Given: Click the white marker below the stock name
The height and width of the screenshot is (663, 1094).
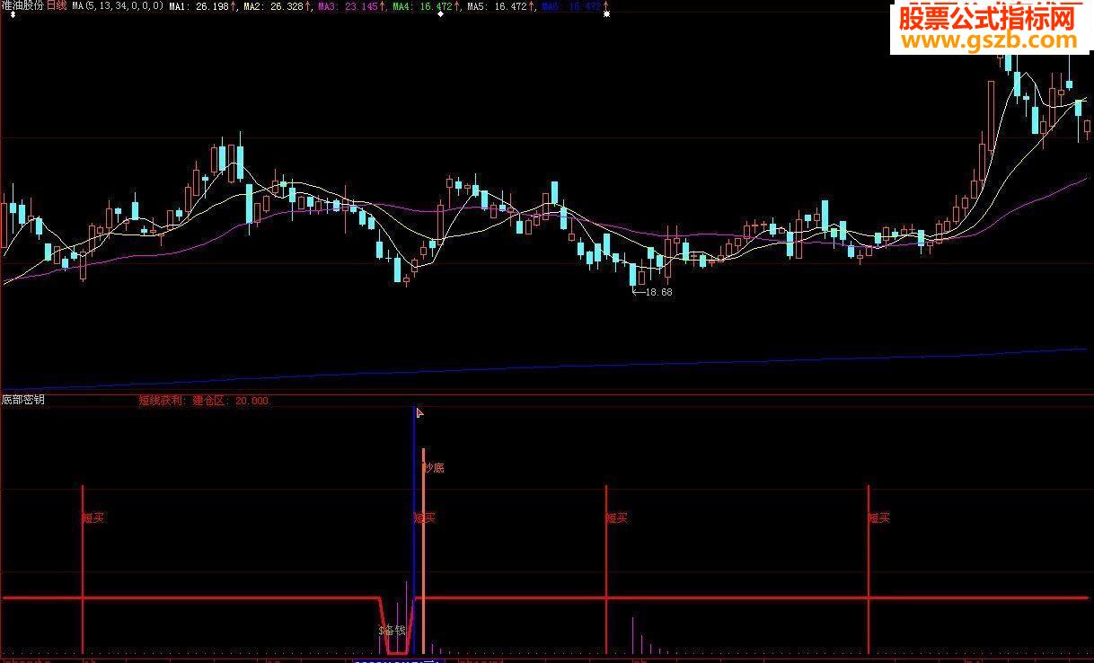Looking at the screenshot, I should (x=13, y=14).
